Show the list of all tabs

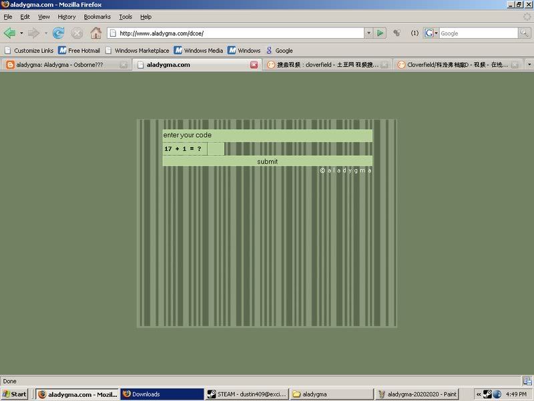(x=529, y=65)
